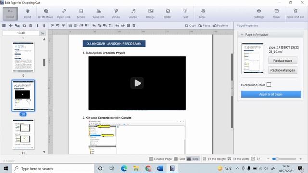Screen dimensions: 308x173
Task: Choose Fit the Width
Action: point(238,159)
